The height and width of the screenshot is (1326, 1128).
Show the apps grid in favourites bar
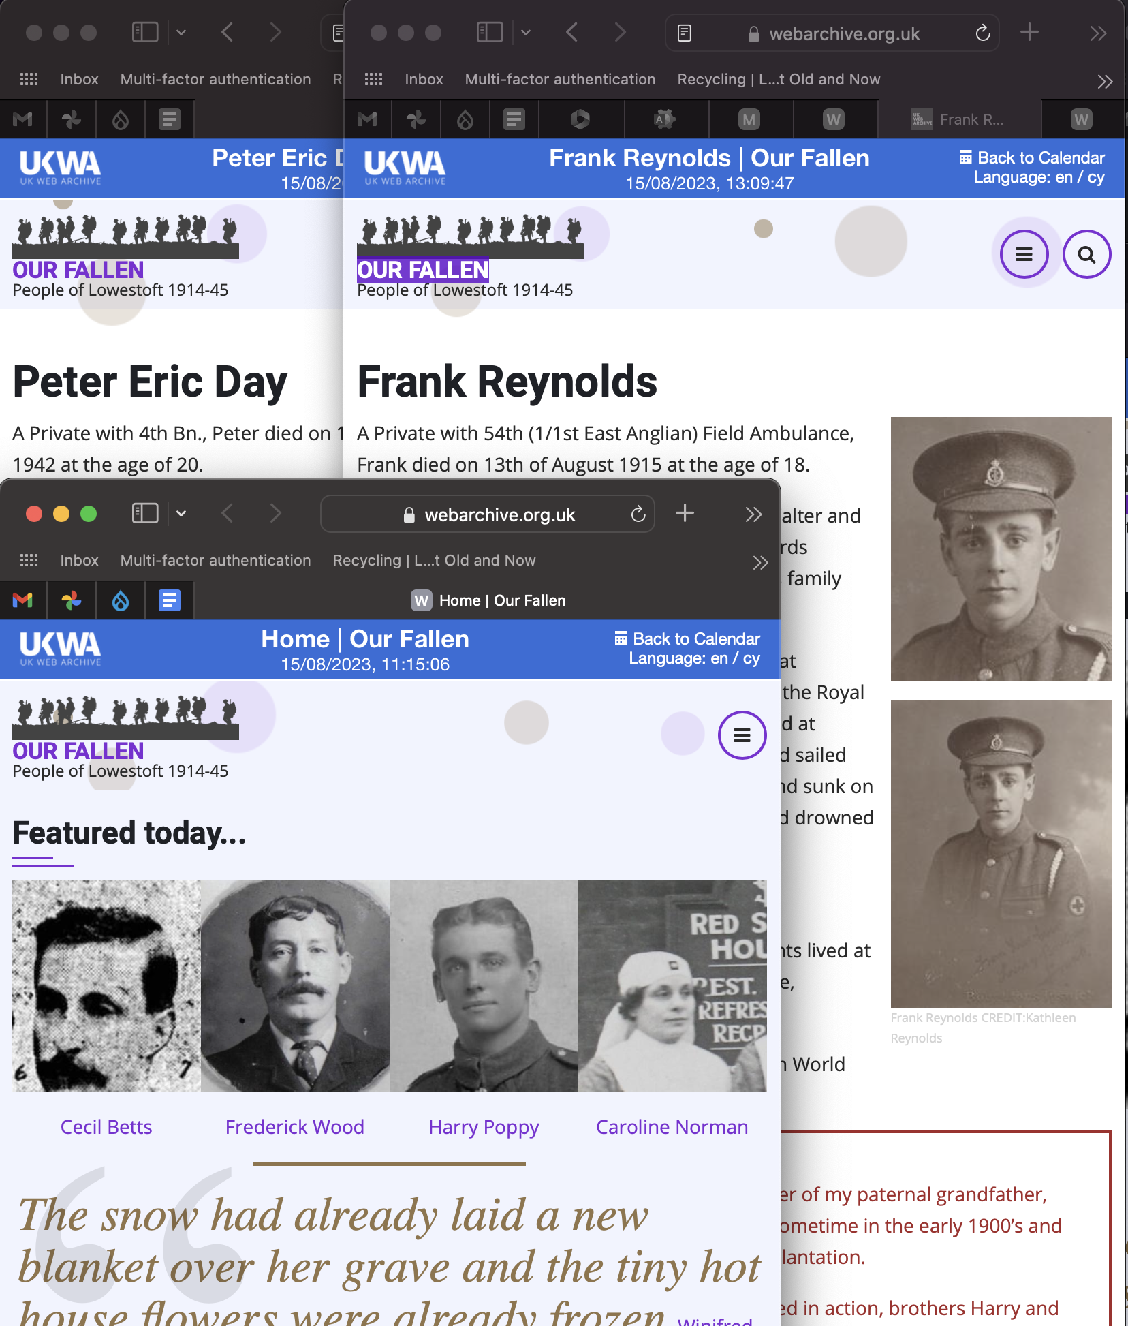(29, 560)
